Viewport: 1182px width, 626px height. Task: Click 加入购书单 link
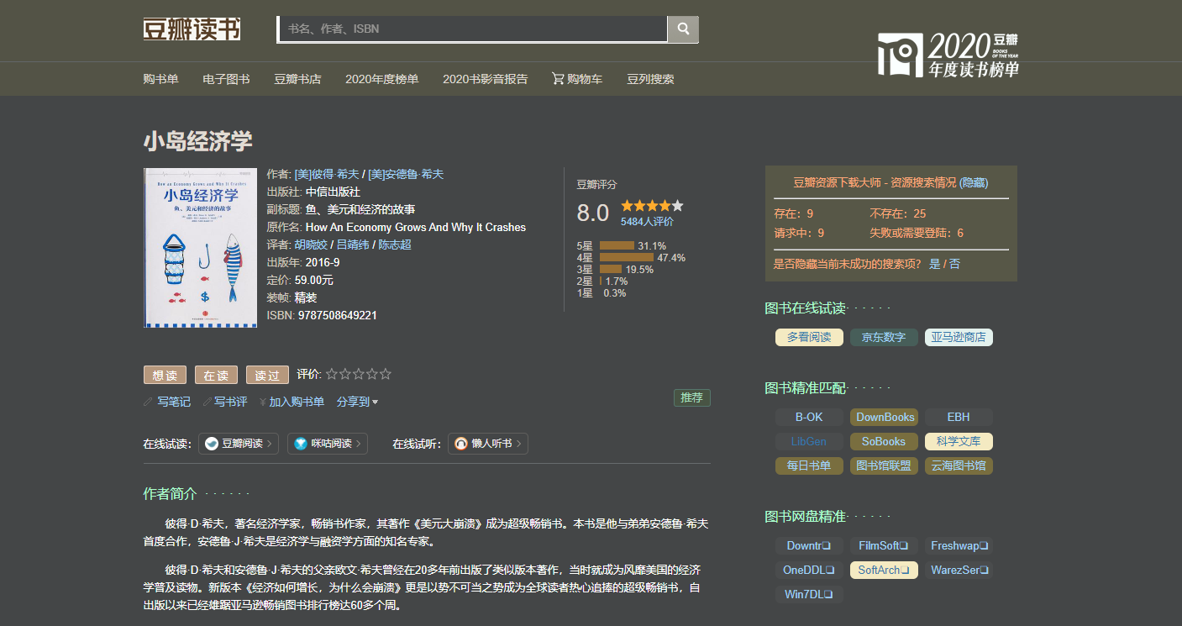(297, 402)
